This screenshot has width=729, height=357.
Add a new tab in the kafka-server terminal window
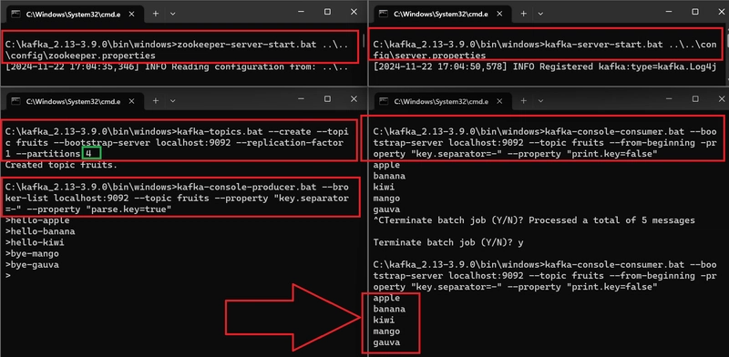[x=523, y=14]
